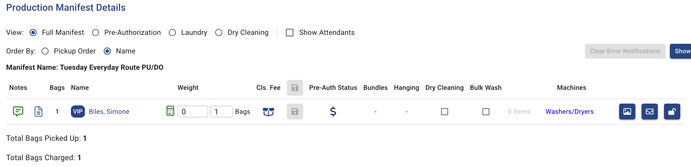Open the green notes comment icon
691x167 pixels.
coord(18,111)
